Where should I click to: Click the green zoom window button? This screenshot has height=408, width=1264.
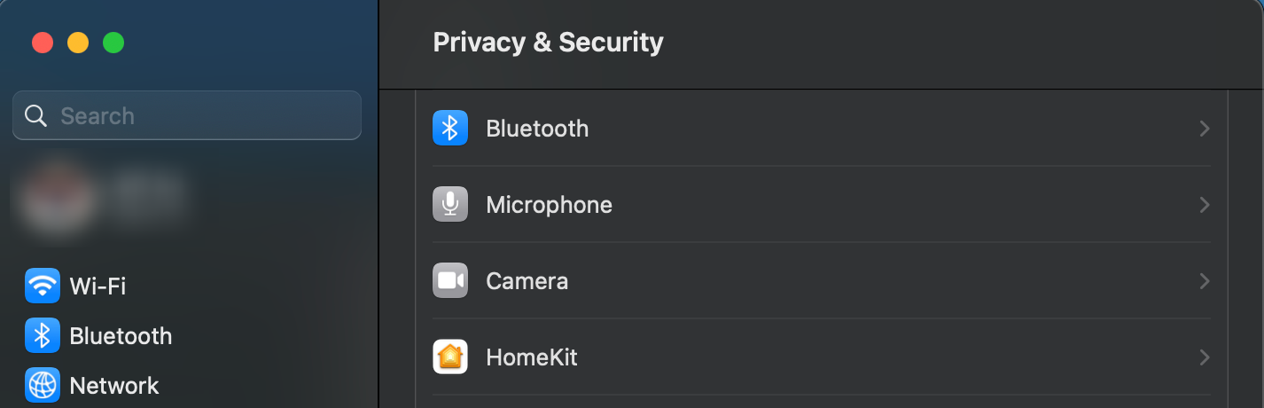tap(113, 42)
